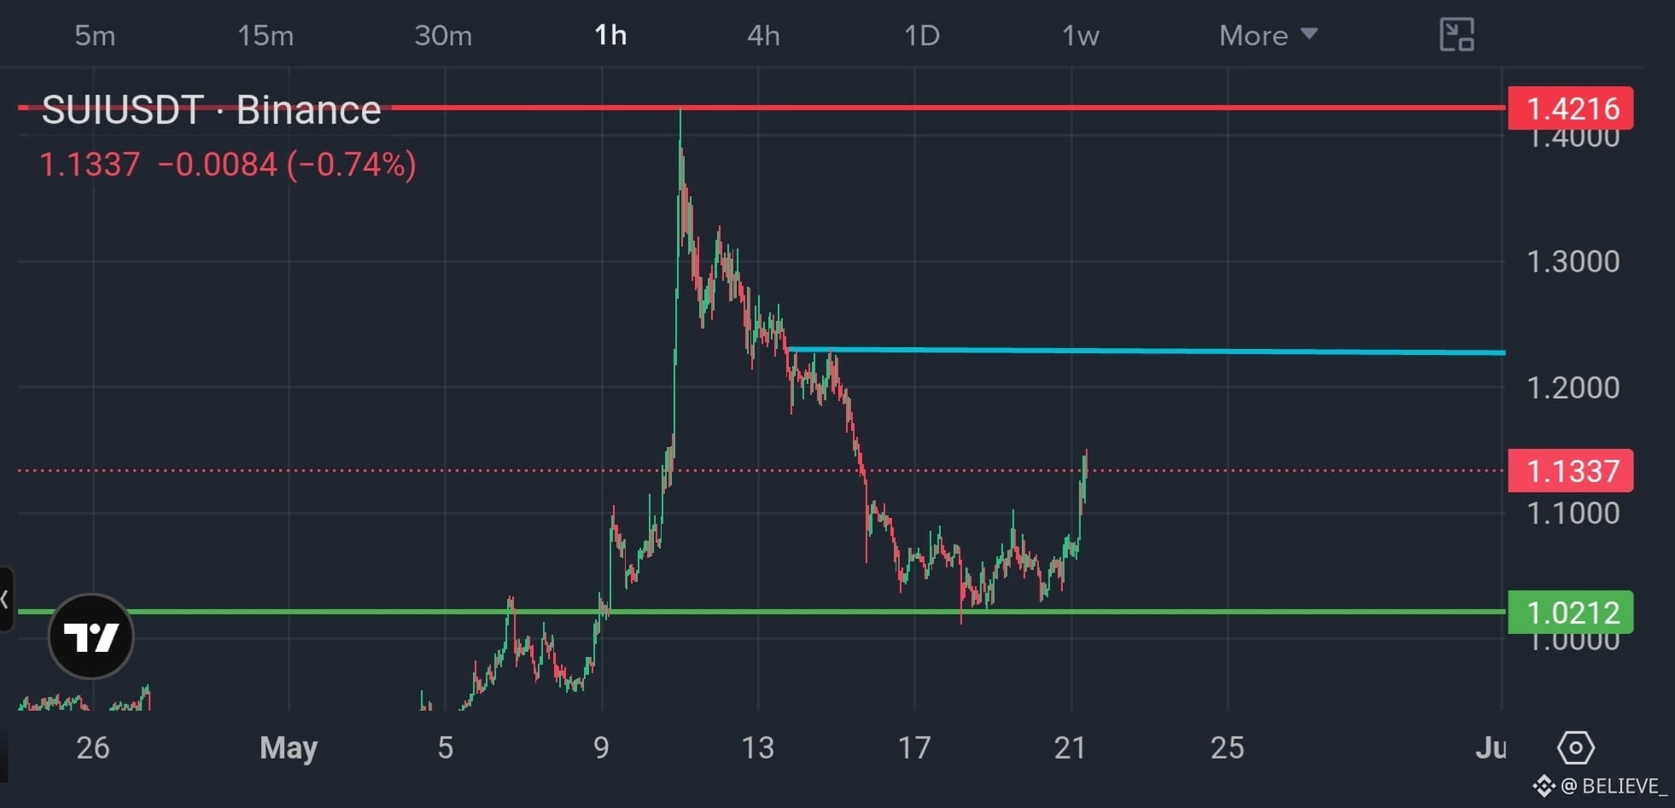Select the red 1.4216 price label

click(x=1571, y=108)
